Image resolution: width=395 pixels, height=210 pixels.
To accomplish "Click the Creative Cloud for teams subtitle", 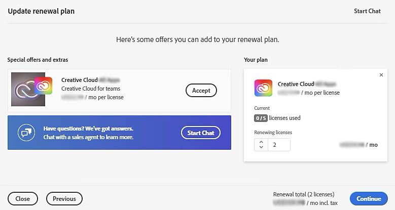I will pyautogui.click(x=91, y=89).
